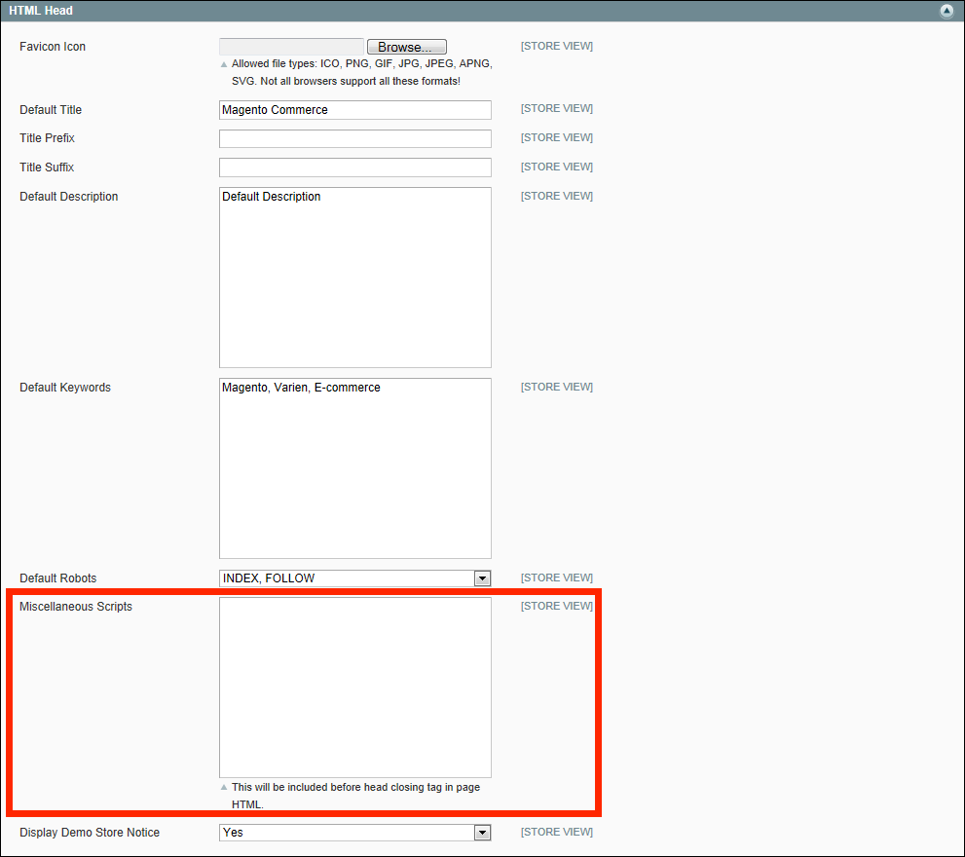Viewport: 965px width, 857px height.
Task: Focus the Title Suffix input field
Action: click(355, 168)
